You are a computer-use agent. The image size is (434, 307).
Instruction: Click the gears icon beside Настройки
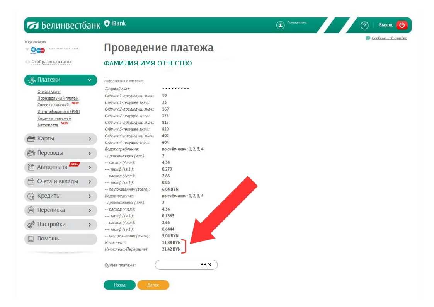point(31,224)
